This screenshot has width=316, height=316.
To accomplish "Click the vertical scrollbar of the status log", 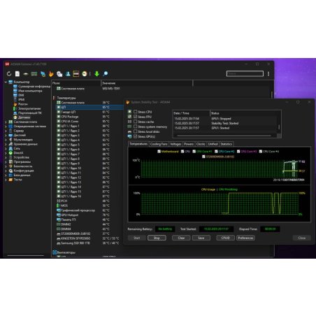I will point(279,127).
